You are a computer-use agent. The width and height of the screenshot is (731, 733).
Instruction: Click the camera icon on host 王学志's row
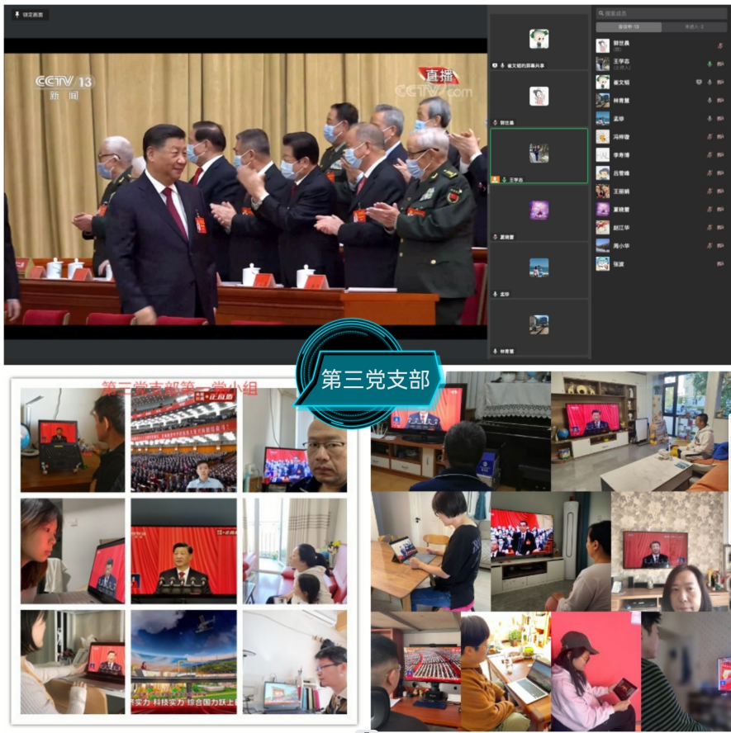pyautogui.click(x=720, y=64)
